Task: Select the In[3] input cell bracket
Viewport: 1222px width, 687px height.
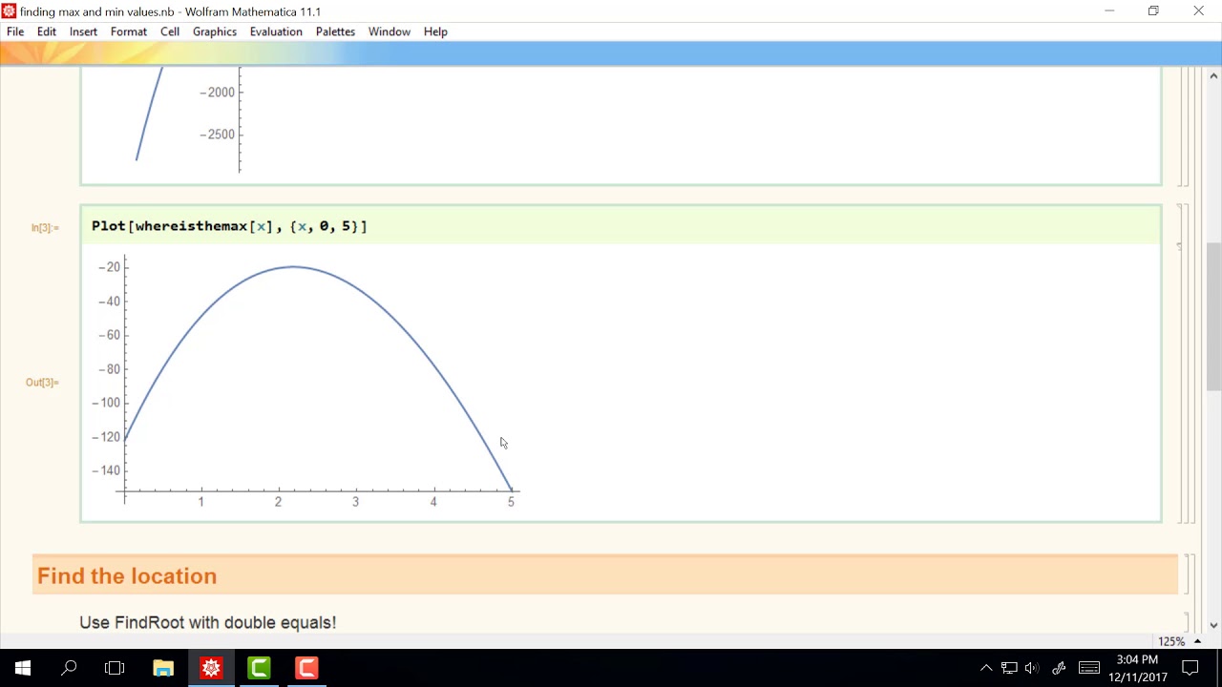Action: (x=1179, y=226)
